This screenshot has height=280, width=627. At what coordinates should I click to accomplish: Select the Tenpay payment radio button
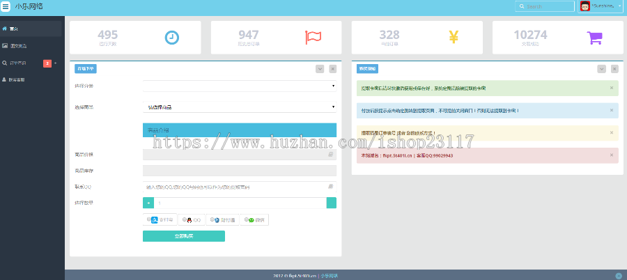(x=212, y=219)
